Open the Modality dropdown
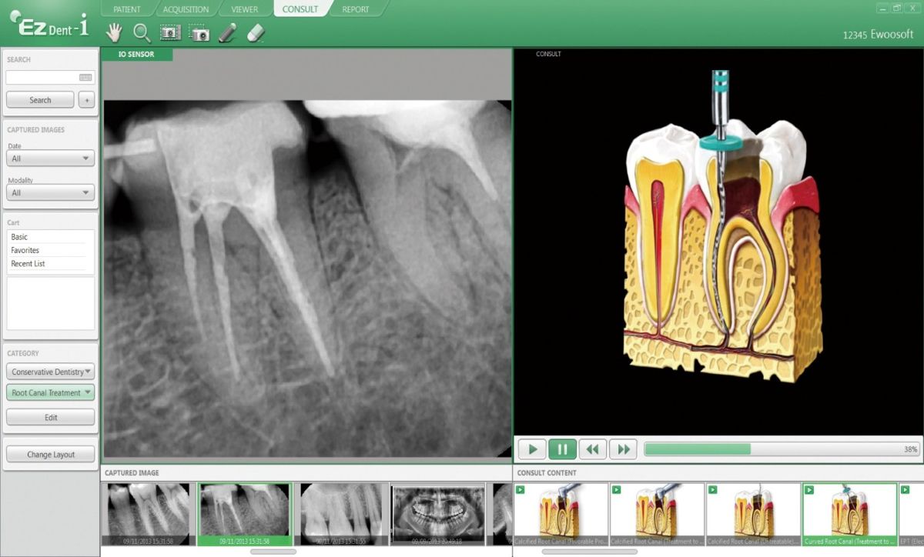This screenshot has height=557, width=924. [x=51, y=193]
